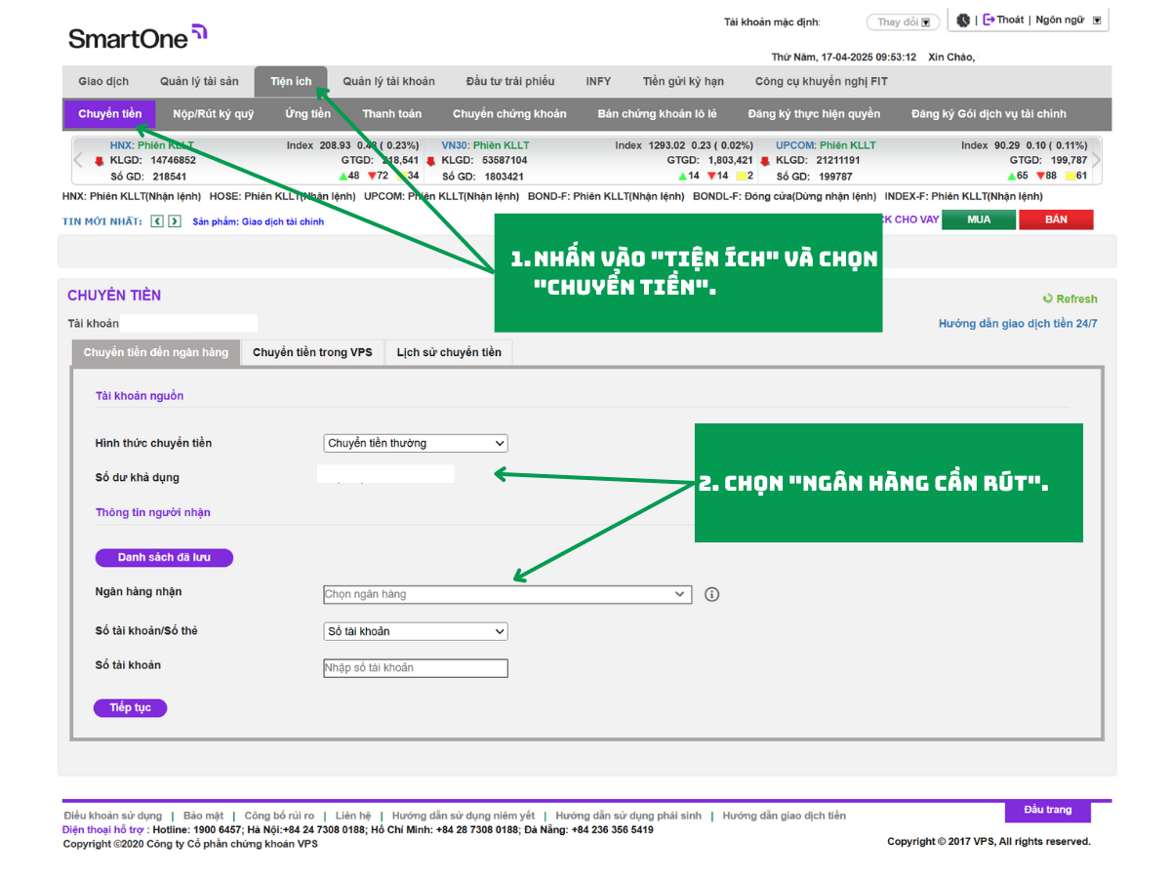Click the red down arrow beside UPCOM KLGD
1171x878 pixels.
point(765,161)
